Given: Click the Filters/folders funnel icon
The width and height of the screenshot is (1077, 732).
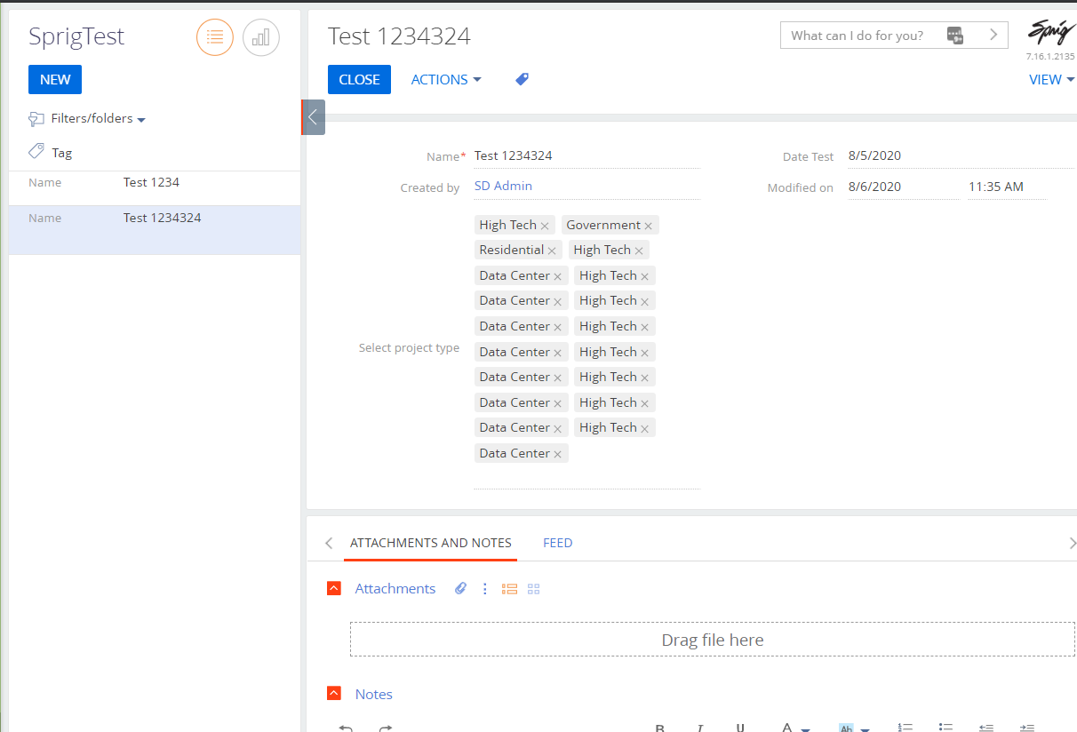Looking at the screenshot, I should coord(36,118).
